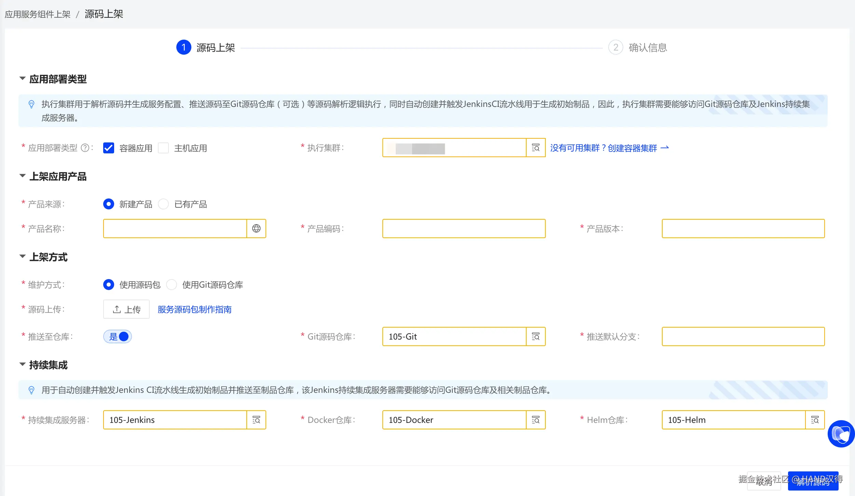Click the lookup icon for Git源码仓库
This screenshot has width=855, height=496.
pyautogui.click(x=535, y=336)
